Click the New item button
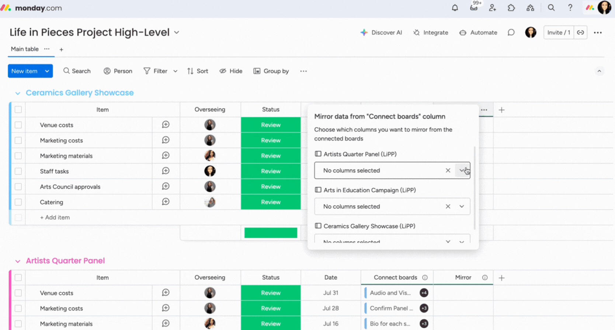Viewport: 615px width, 330px height. [x=24, y=71]
